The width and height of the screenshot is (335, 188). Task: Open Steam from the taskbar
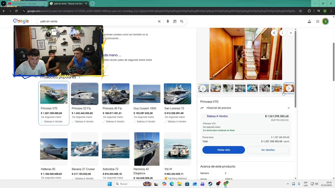pyautogui.click(x=210, y=184)
